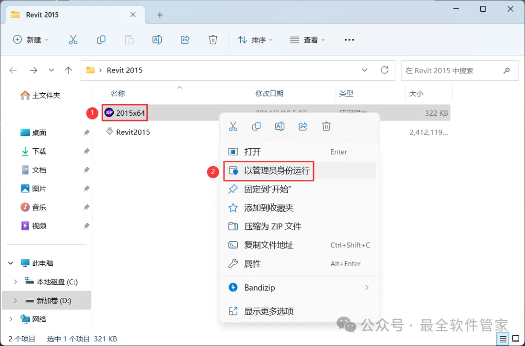Sort by the 大小 column header
This screenshot has width=525, height=346.
click(416, 94)
